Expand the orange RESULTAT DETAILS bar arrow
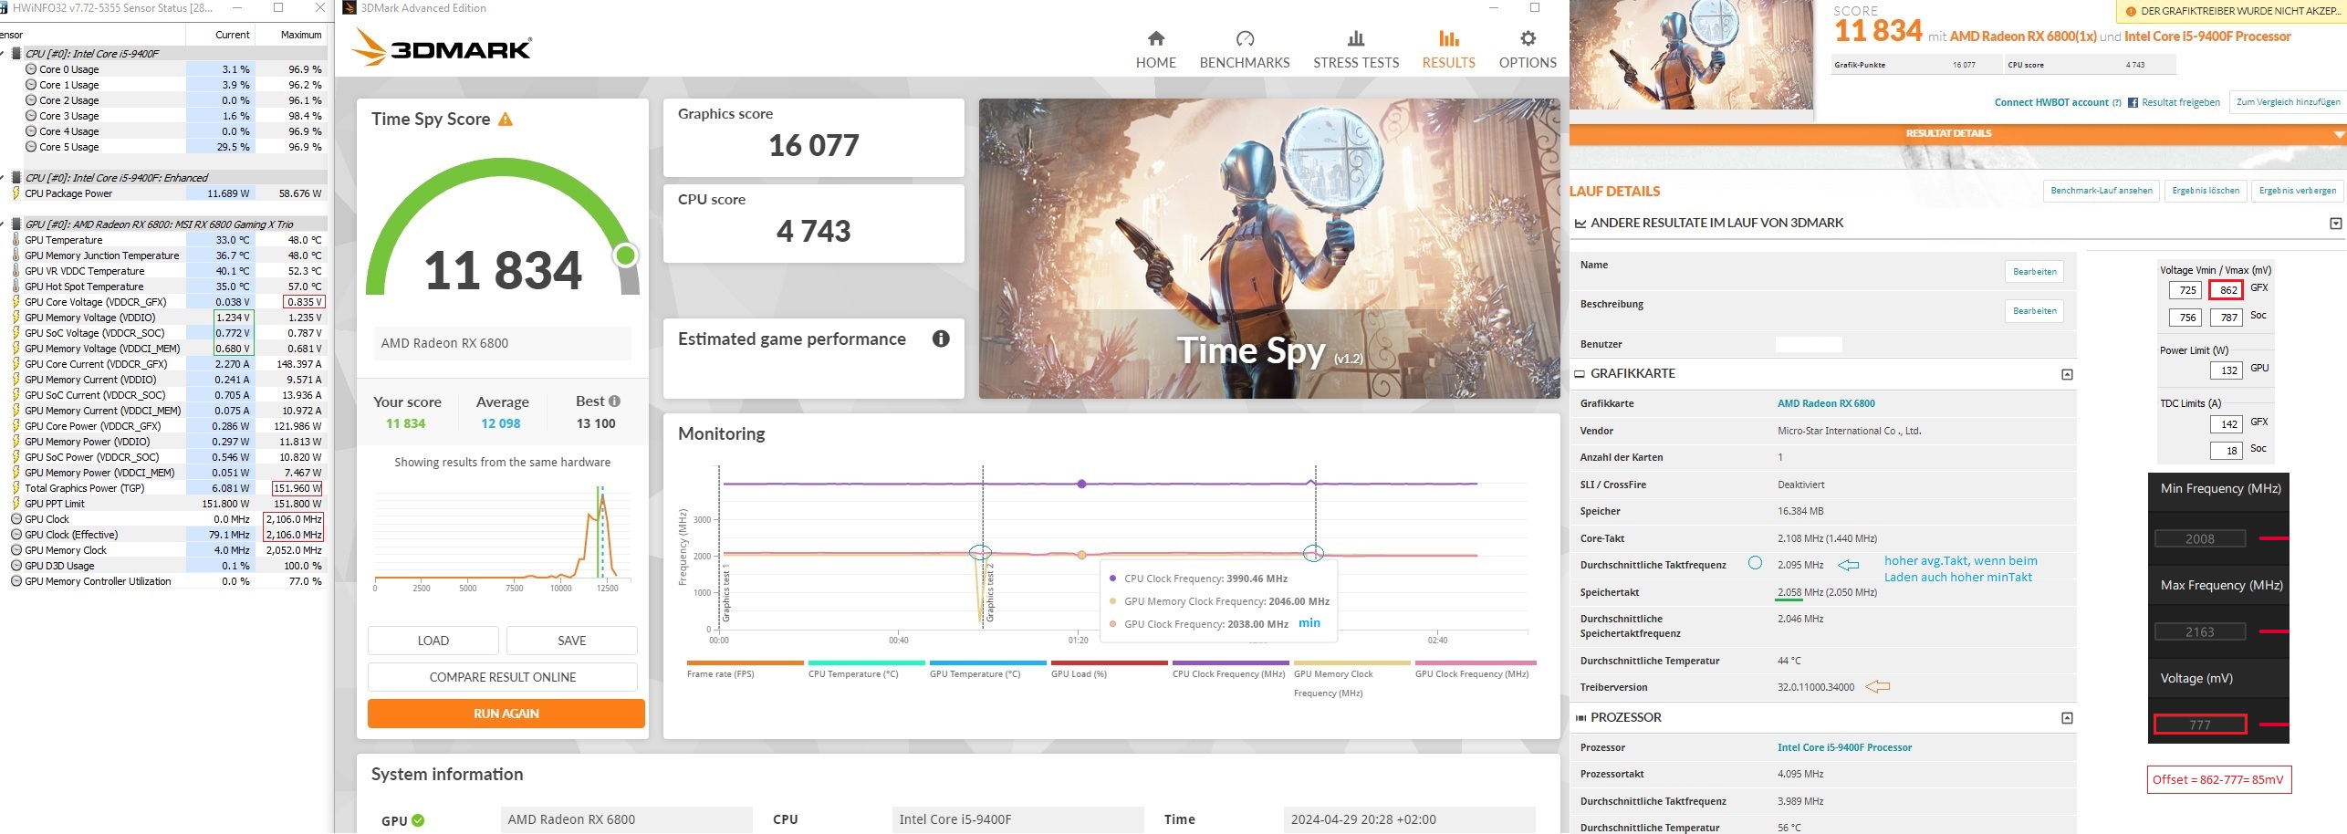Viewport: 2347px width, 834px height. (2339, 134)
